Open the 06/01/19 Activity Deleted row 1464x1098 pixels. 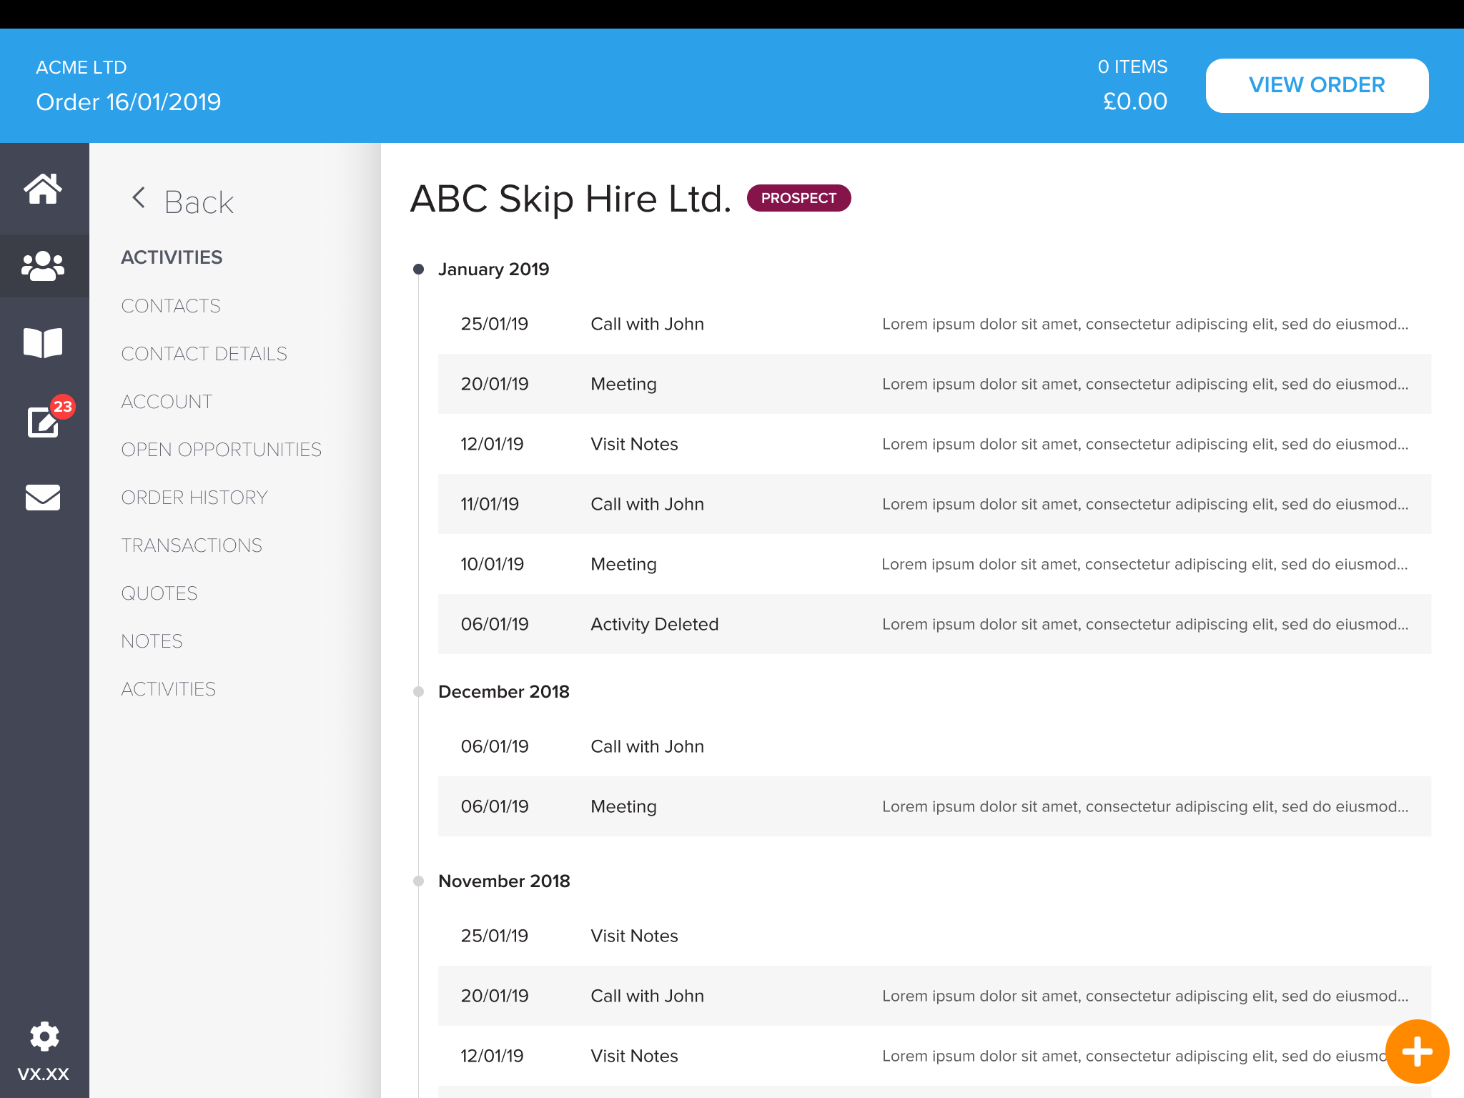(934, 624)
